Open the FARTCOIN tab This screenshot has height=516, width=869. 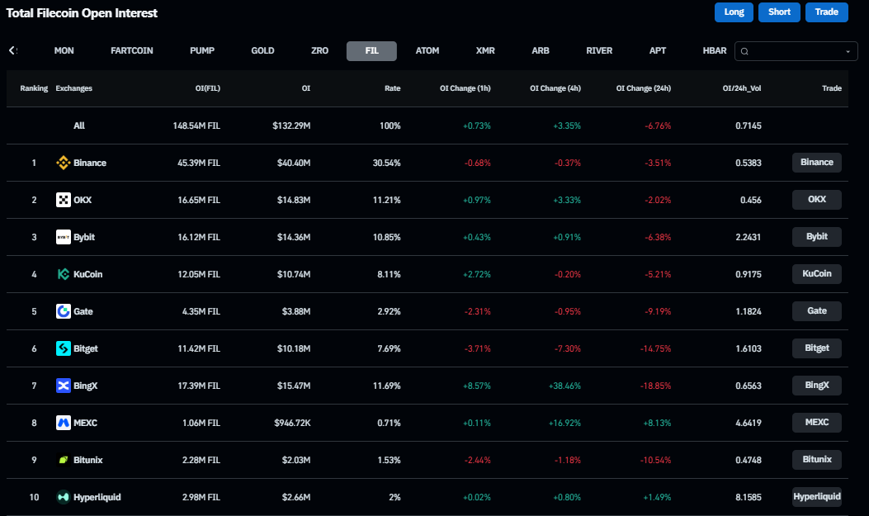pos(132,50)
